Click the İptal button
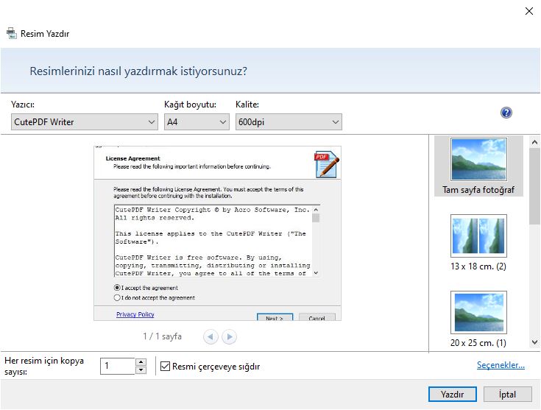541x410 pixels. click(x=507, y=394)
